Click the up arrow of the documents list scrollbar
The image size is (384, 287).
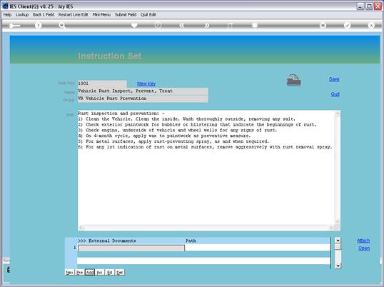pyautogui.click(x=338, y=241)
